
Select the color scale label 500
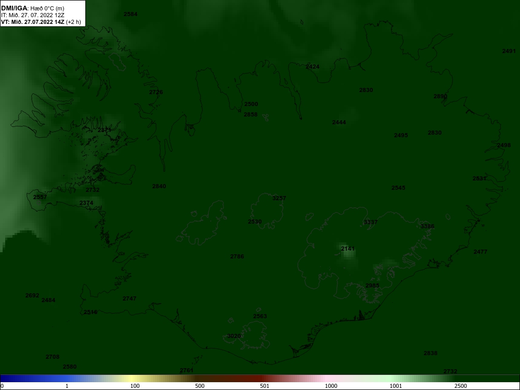200,386
